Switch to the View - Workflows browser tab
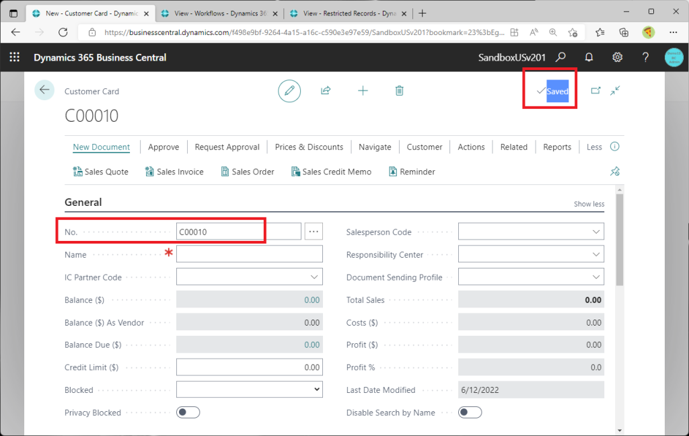 click(x=221, y=13)
